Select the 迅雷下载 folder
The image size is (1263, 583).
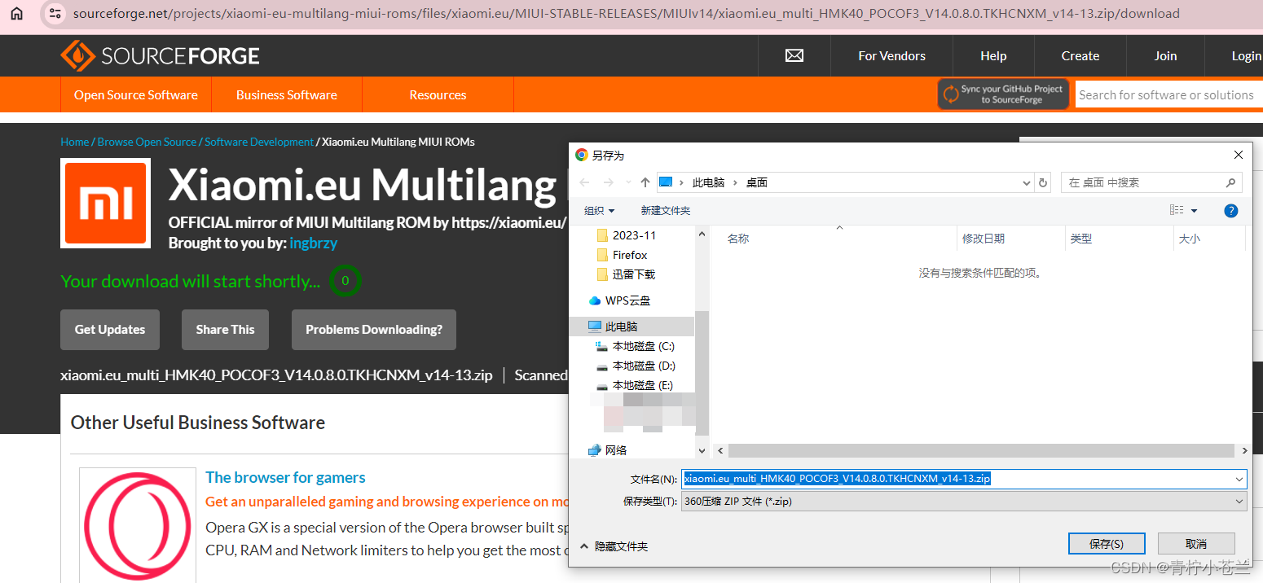point(626,274)
